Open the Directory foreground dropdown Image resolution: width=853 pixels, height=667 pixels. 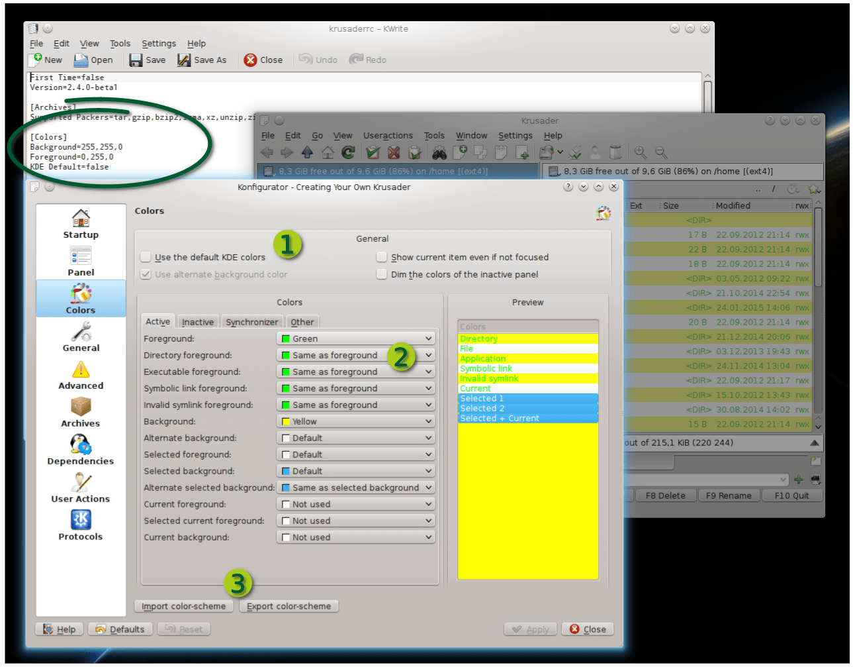(356, 355)
